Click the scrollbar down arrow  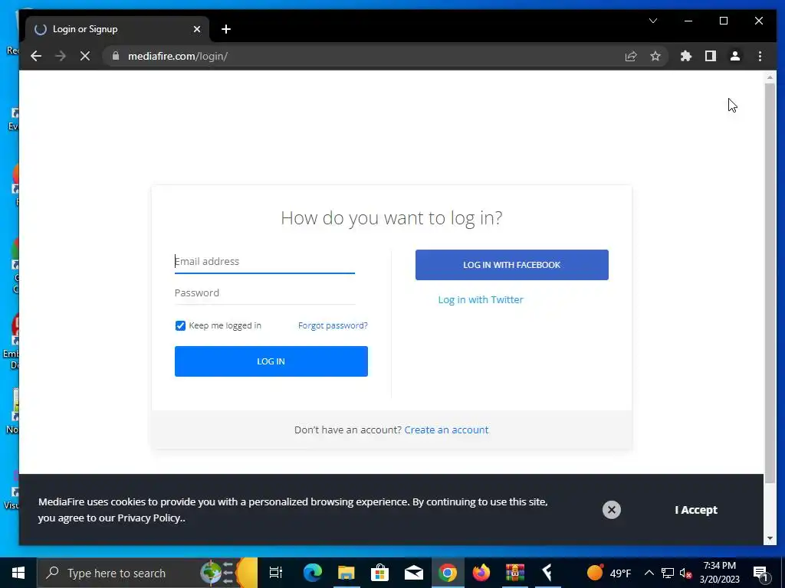770,538
